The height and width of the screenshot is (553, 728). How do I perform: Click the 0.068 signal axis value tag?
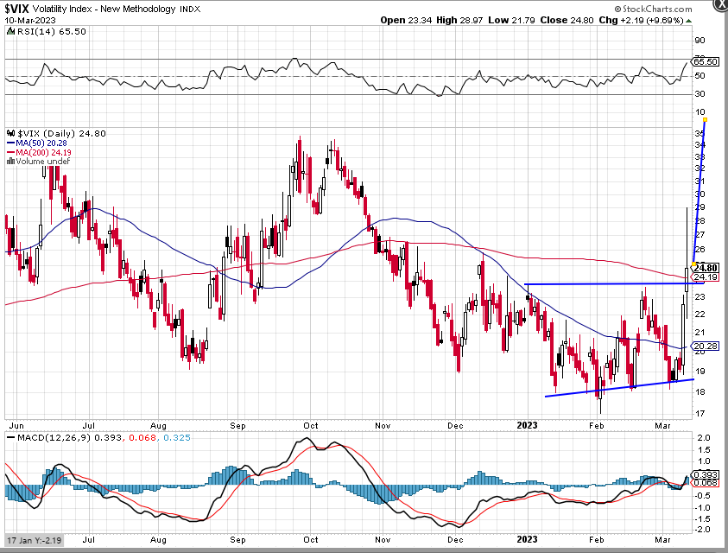click(706, 483)
